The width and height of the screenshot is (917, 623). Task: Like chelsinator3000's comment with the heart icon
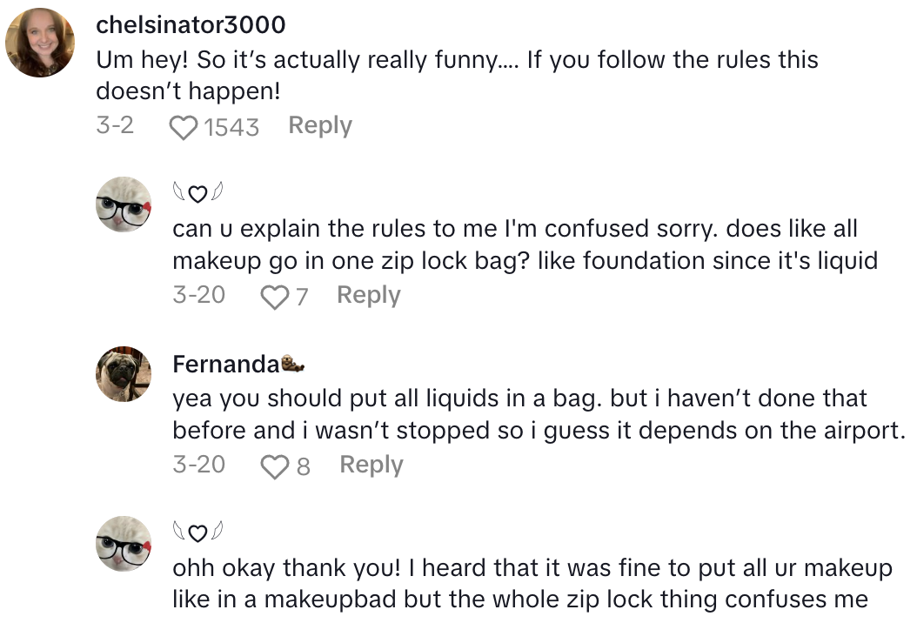point(183,128)
